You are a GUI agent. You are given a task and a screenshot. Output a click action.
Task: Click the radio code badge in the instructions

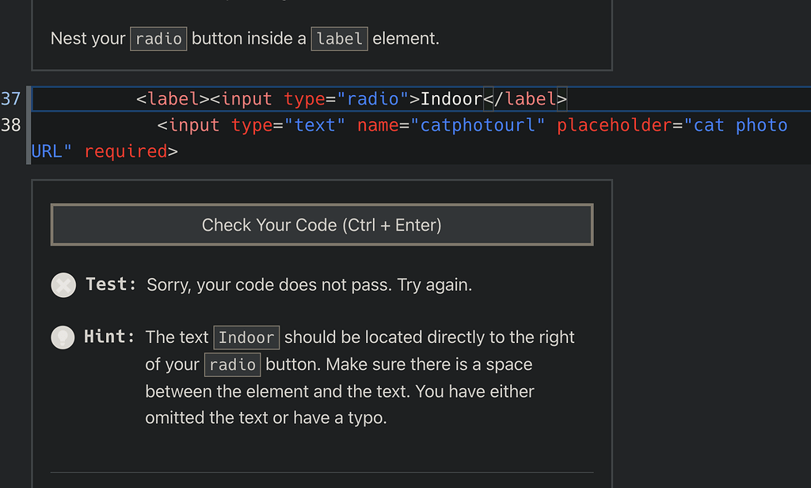(158, 38)
